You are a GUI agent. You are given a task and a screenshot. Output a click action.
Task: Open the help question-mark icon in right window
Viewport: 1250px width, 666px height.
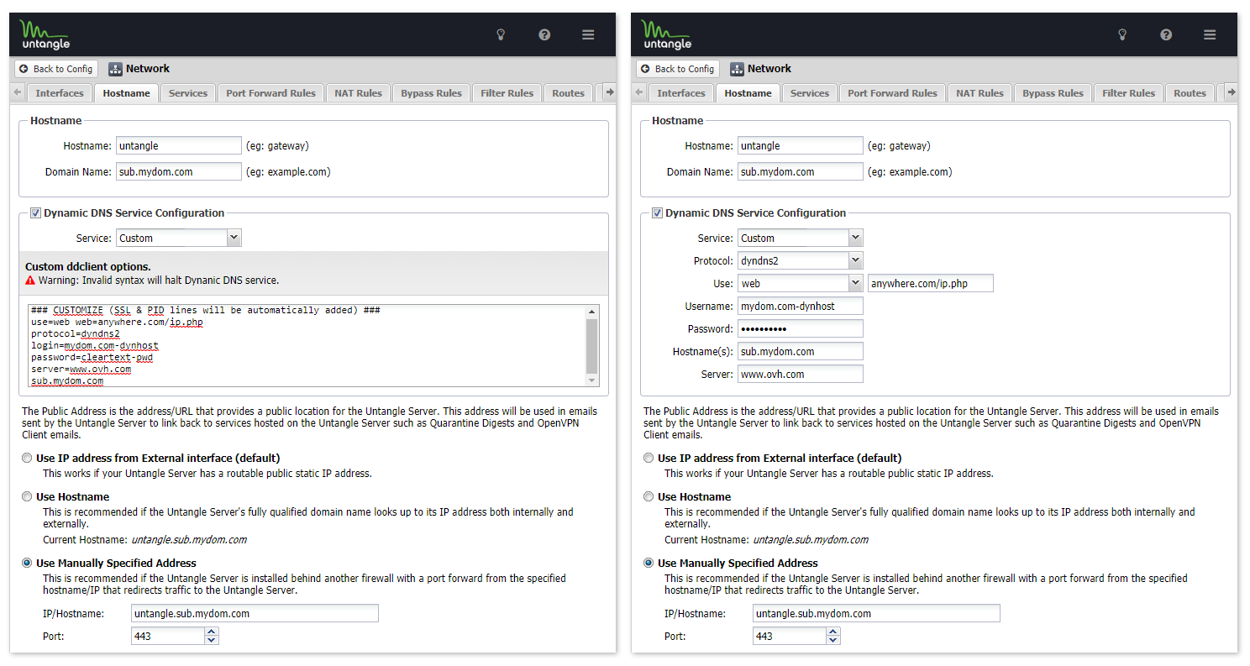click(1166, 34)
